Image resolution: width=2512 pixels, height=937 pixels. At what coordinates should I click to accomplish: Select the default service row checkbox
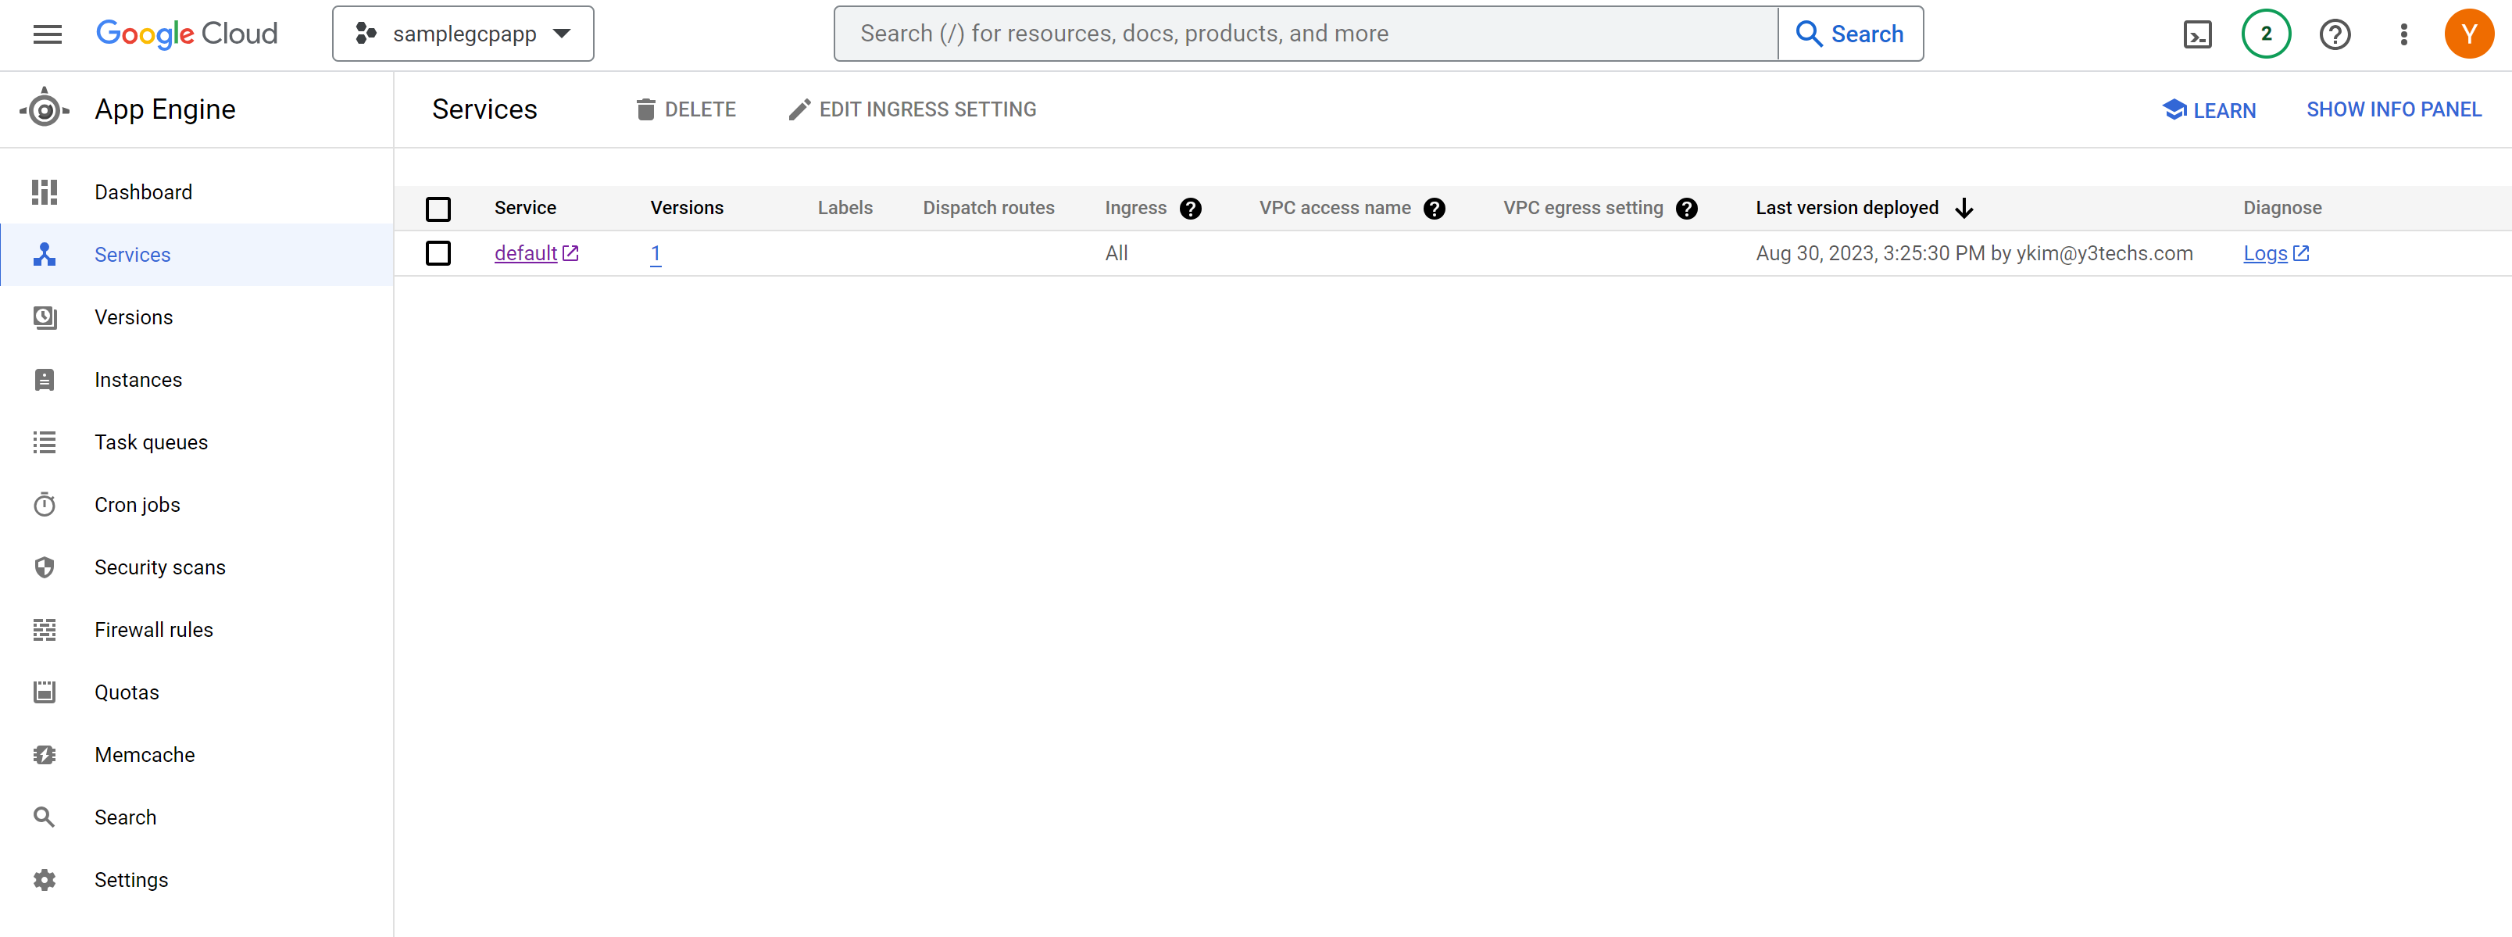438,253
